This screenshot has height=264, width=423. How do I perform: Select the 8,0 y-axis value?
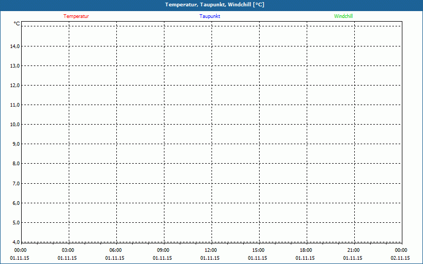(x=16, y=164)
